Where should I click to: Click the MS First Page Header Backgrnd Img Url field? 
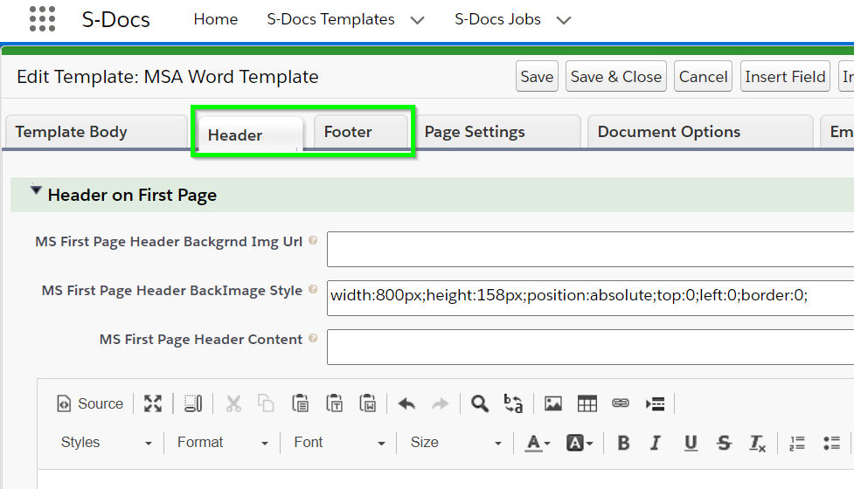click(x=590, y=249)
